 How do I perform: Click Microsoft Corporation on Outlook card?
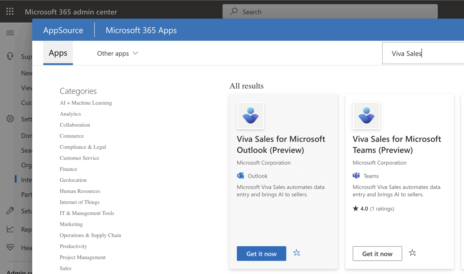264,163
